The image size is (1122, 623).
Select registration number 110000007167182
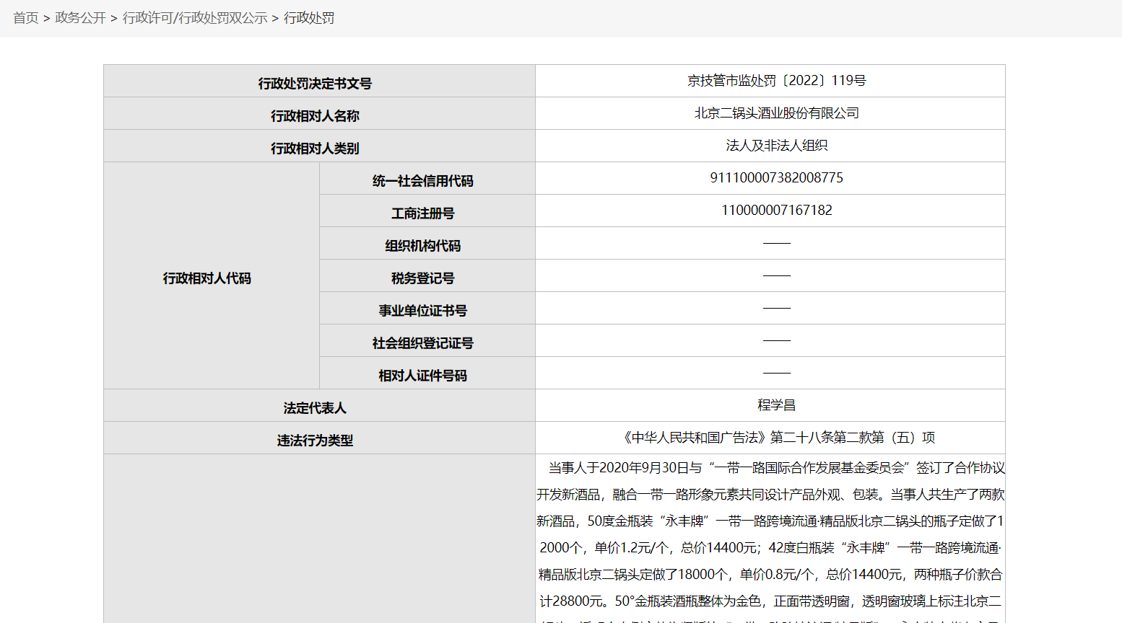[x=777, y=211]
